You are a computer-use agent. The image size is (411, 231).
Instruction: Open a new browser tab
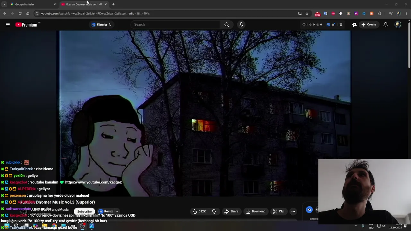point(113,4)
